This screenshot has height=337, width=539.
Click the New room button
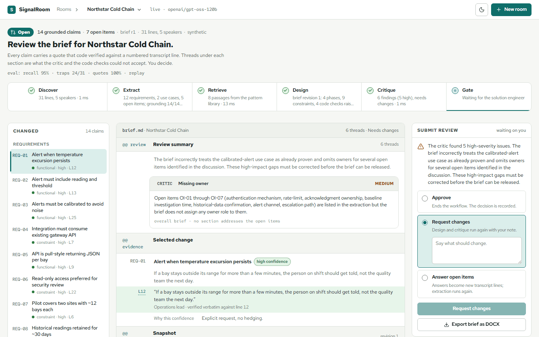coord(511,10)
